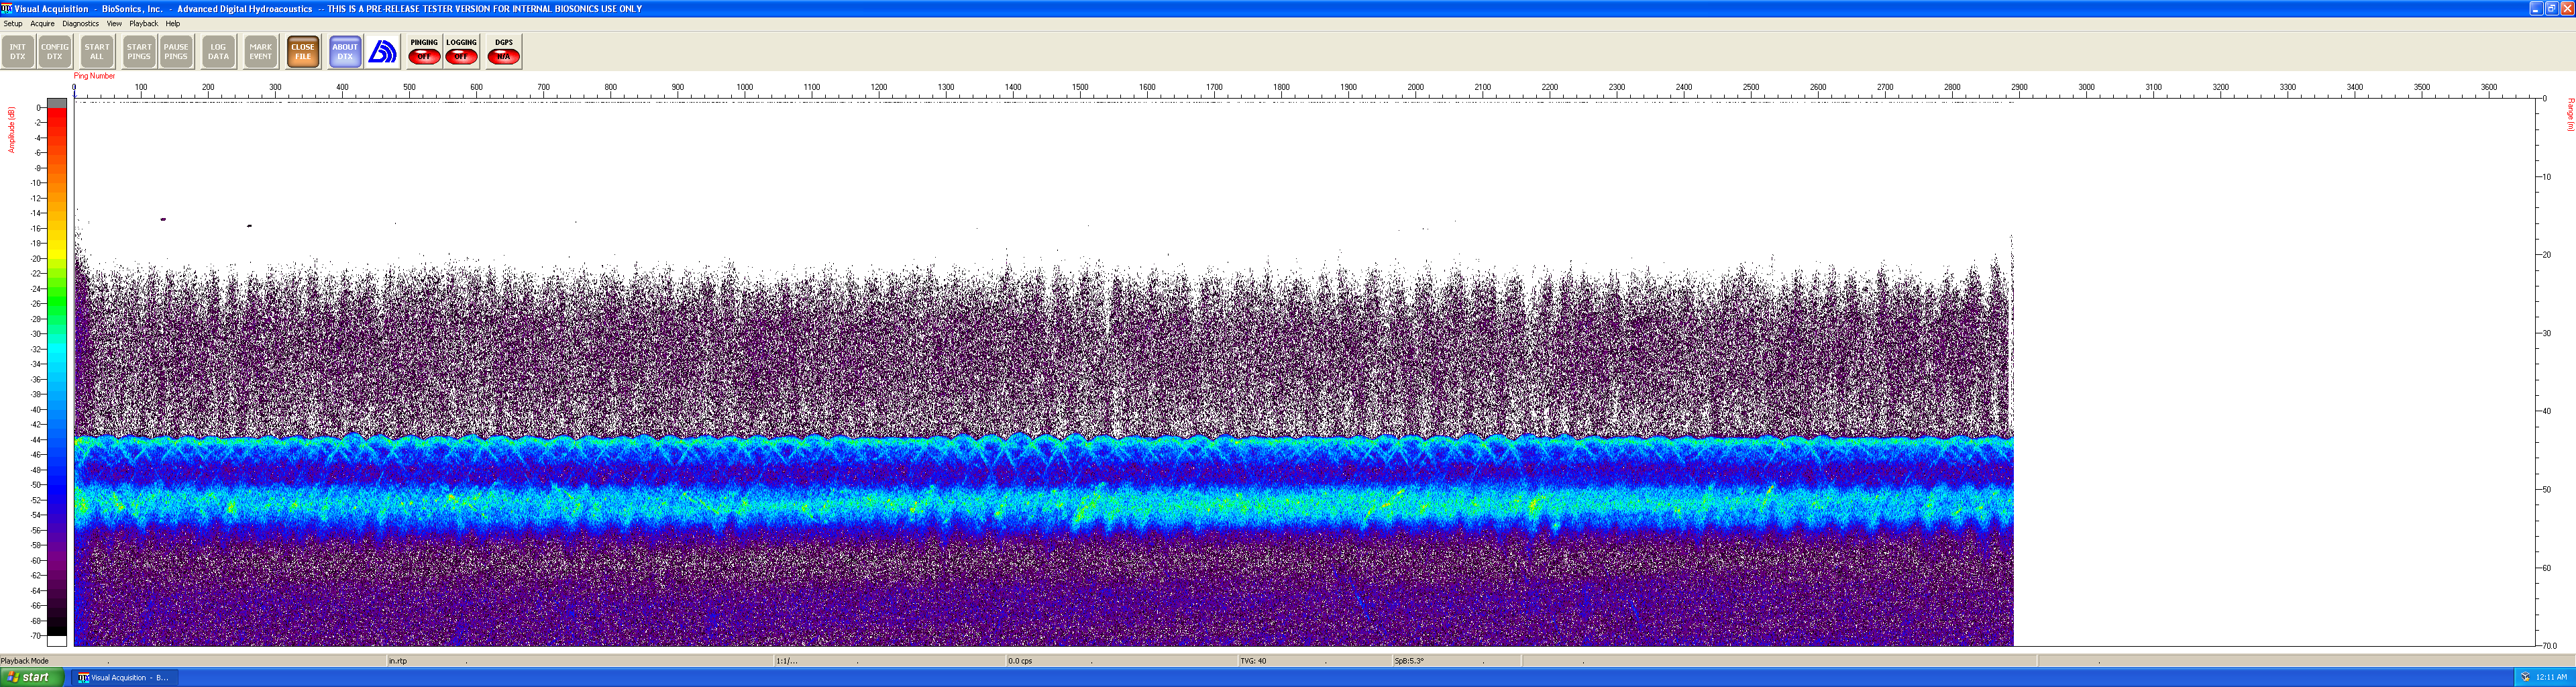Click the CONFIG DTX toolbar button
Image resolution: width=2576 pixels, height=687 pixels.
[x=55, y=52]
